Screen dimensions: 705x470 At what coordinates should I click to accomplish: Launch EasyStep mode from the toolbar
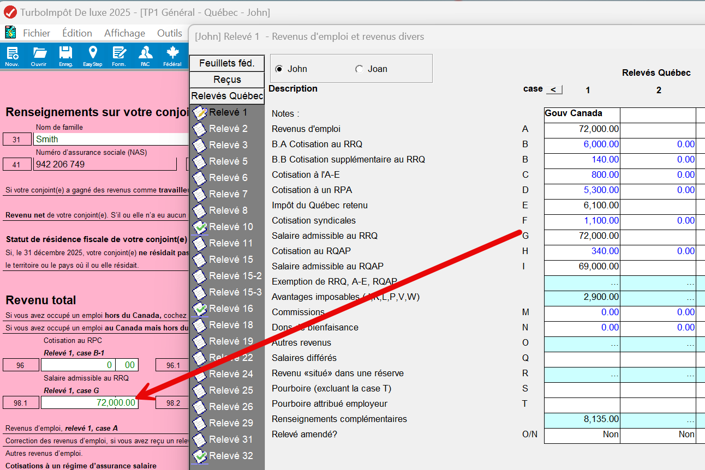click(x=92, y=56)
